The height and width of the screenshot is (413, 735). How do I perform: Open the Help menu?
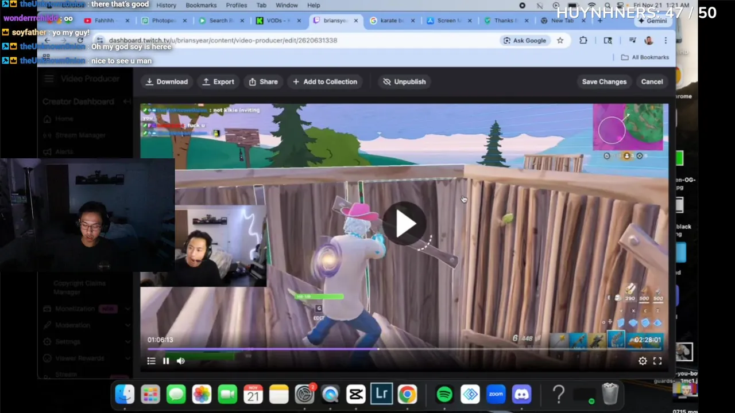314,5
